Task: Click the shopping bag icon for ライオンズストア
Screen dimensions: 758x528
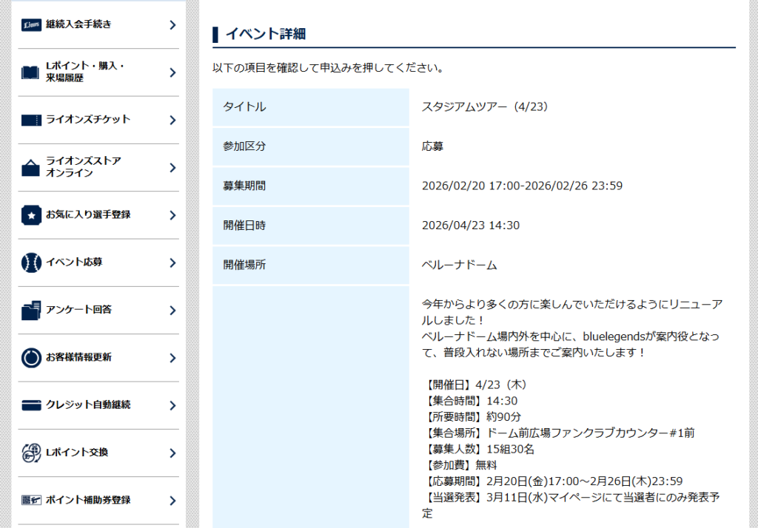Action: click(x=31, y=167)
